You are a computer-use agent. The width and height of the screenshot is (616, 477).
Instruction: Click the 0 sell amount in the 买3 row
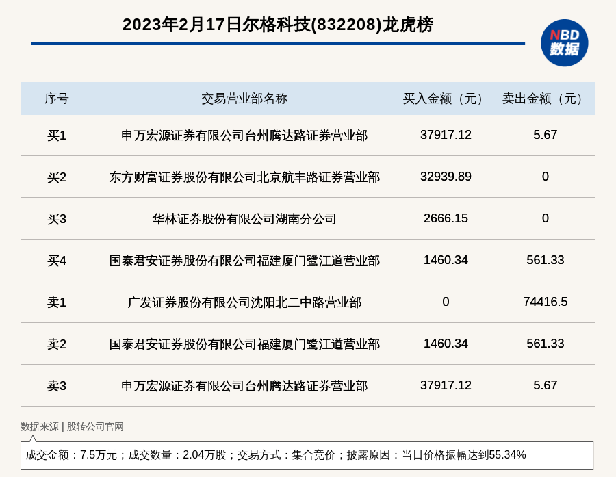point(546,218)
